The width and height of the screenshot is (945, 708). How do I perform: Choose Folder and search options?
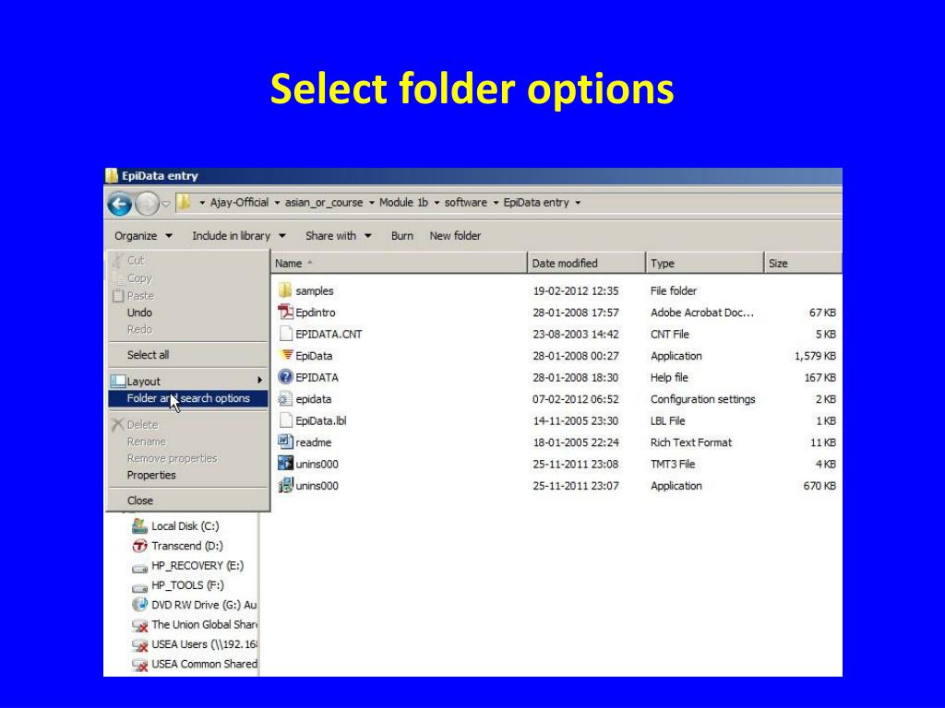(188, 398)
